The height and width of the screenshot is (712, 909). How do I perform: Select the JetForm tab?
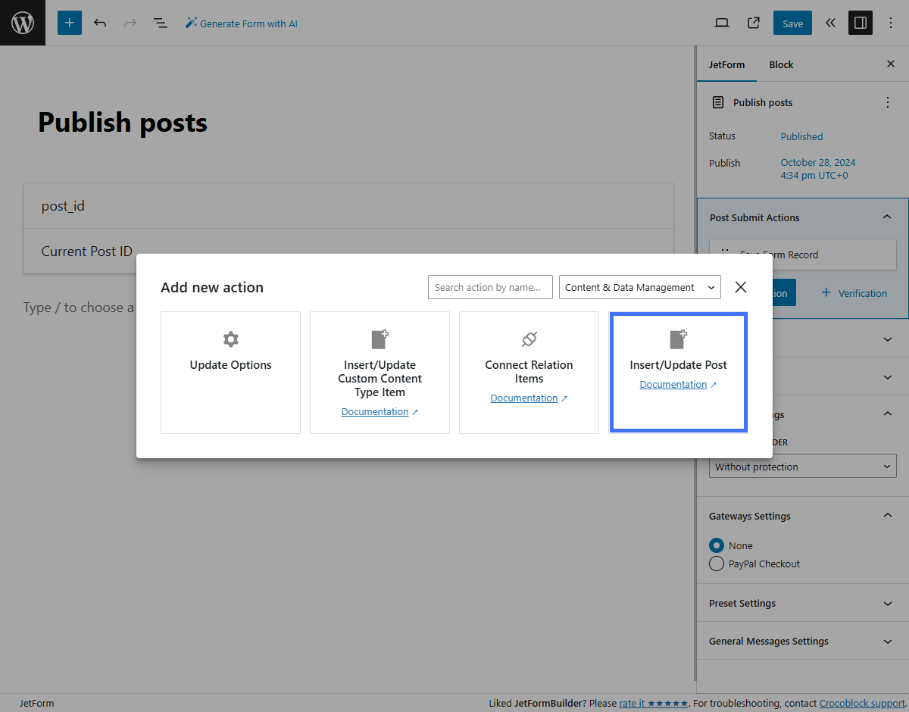pyautogui.click(x=726, y=64)
